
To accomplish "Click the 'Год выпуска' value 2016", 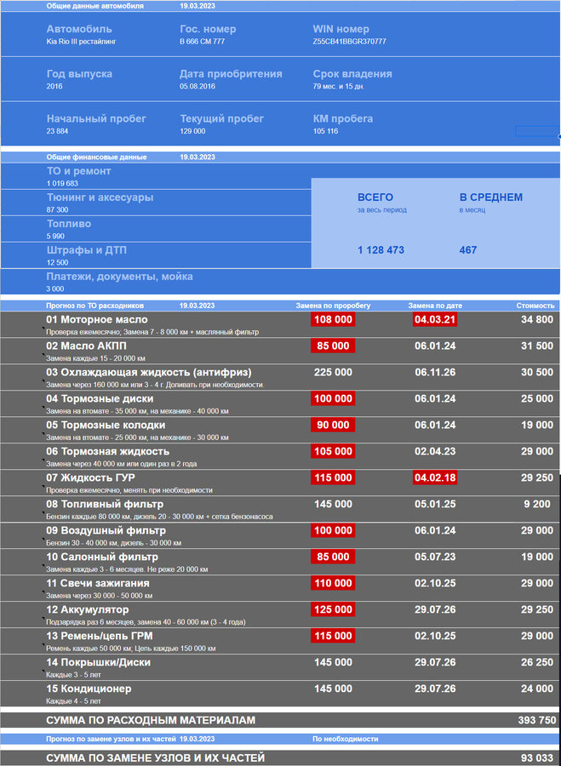I will [54, 87].
